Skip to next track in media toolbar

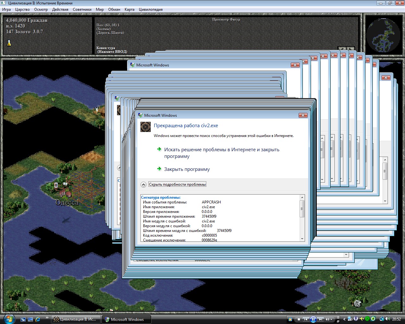pyautogui.click(x=321, y=319)
